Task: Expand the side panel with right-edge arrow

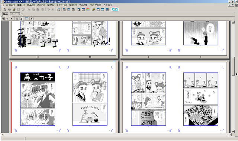Action: click(237, 74)
